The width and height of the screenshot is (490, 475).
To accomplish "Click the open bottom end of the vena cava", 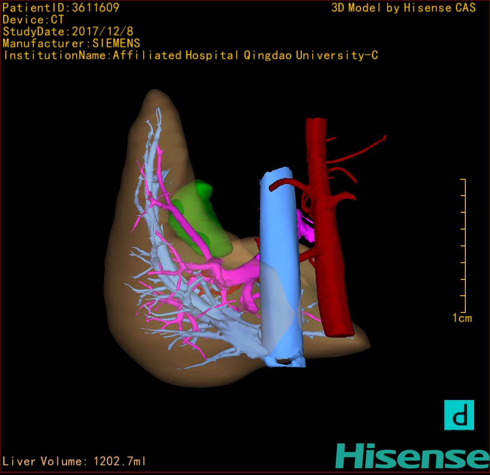I will coord(284,361).
